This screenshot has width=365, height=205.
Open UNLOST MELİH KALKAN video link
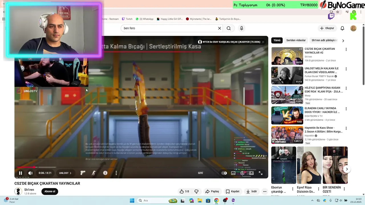pos(322,70)
